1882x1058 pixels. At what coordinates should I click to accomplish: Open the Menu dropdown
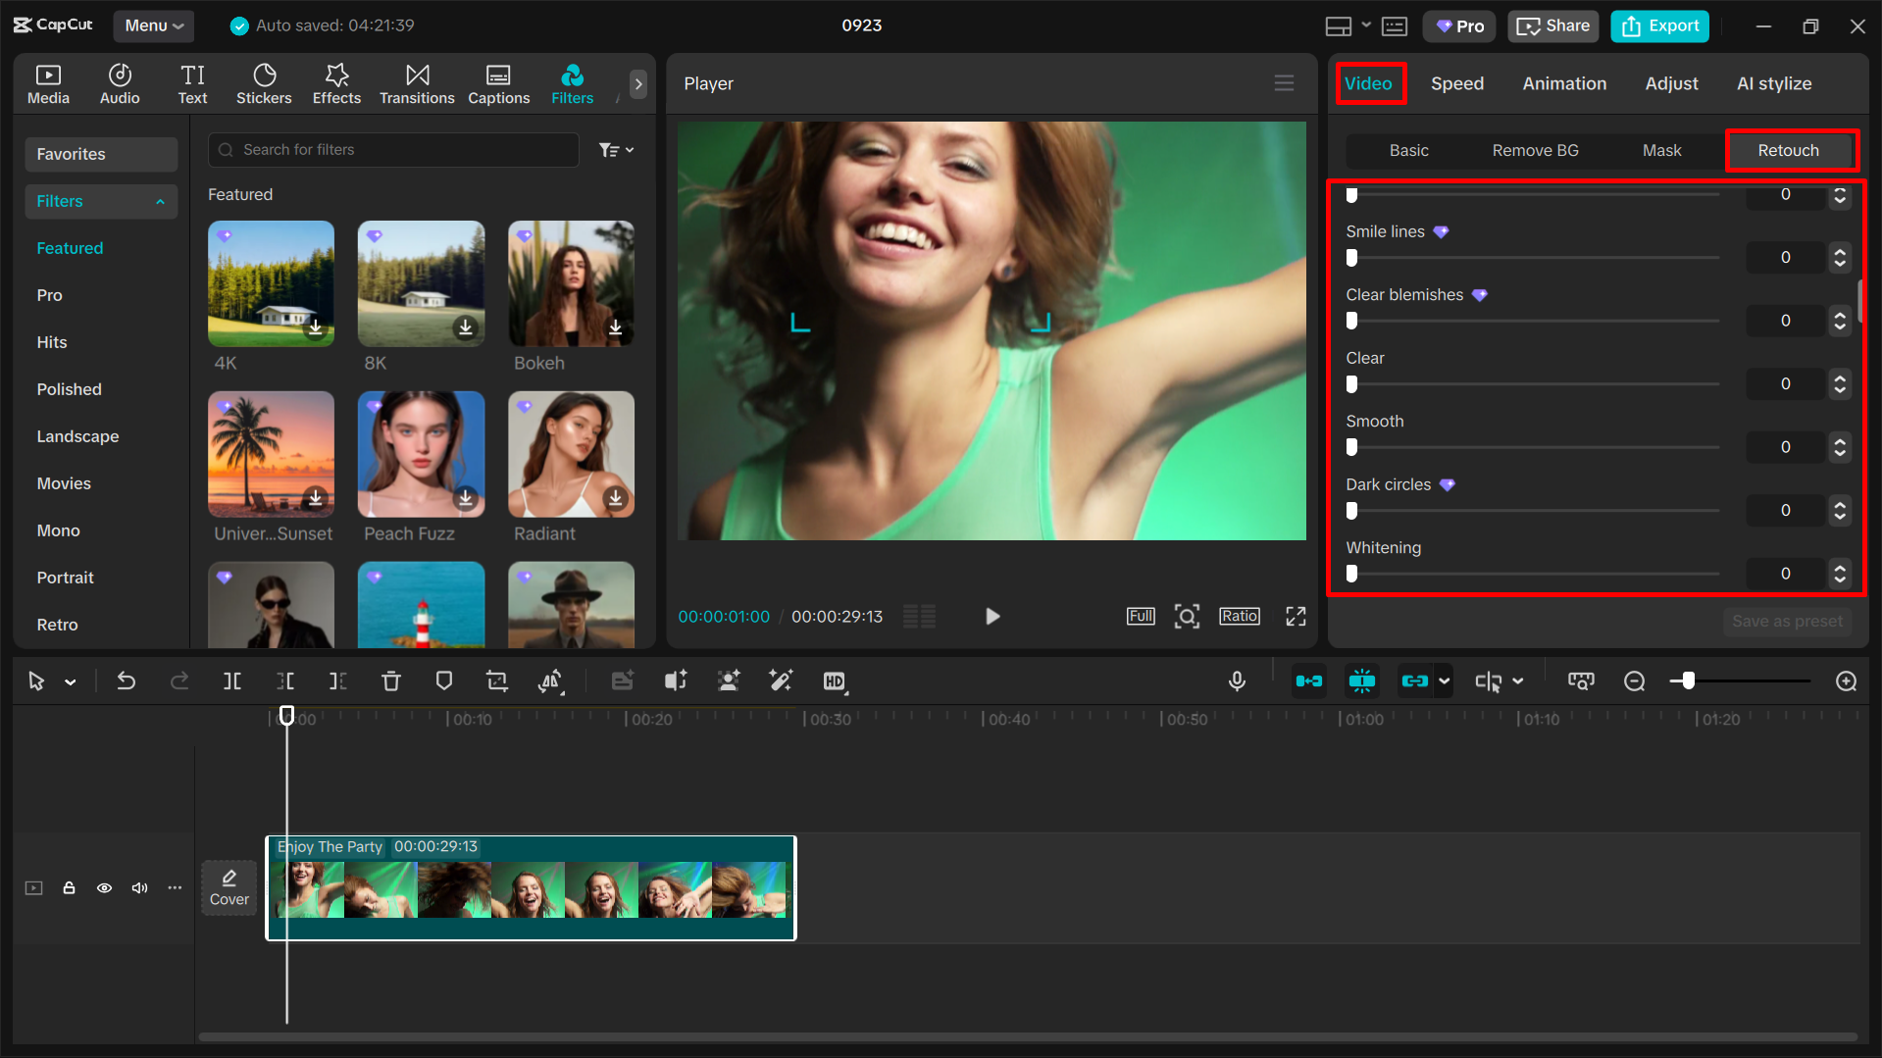coord(153,25)
